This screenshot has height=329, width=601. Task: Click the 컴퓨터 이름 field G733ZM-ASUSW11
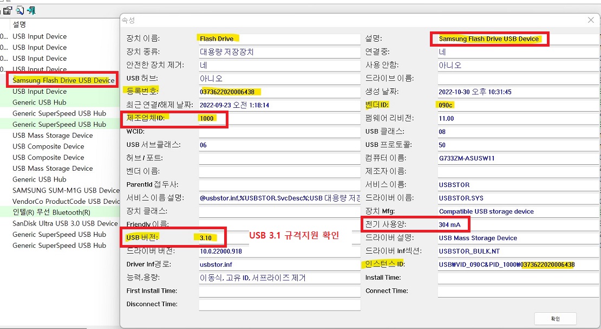click(518, 158)
